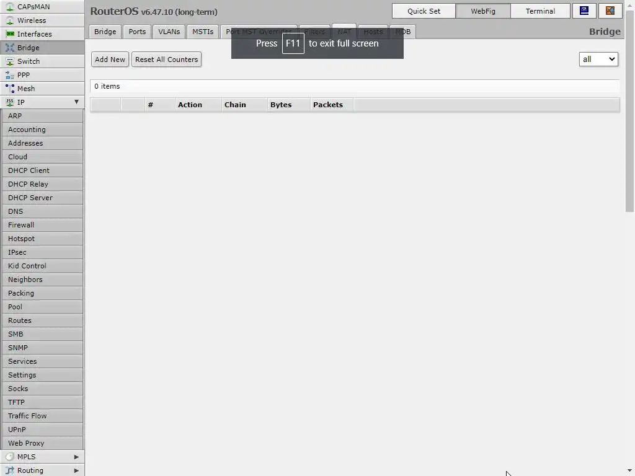The width and height of the screenshot is (635, 476).
Task: Collapse the IP submenu arrow
Action: [x=76, y=102]
